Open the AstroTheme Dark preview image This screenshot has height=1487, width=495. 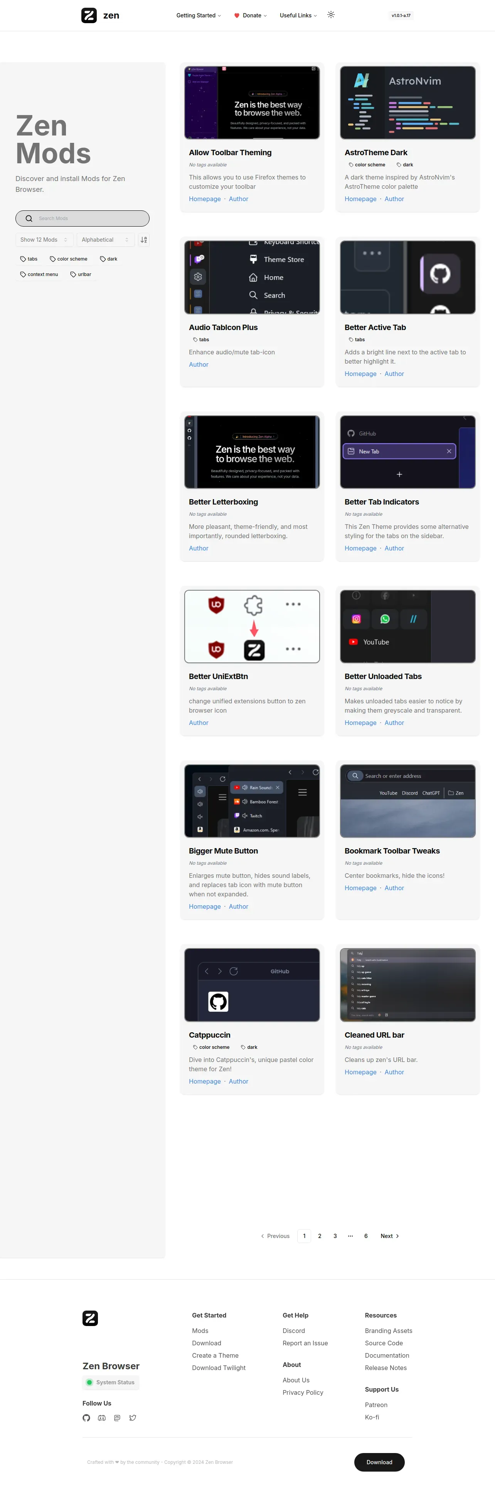pyautogui.click(x=407, y=103)
